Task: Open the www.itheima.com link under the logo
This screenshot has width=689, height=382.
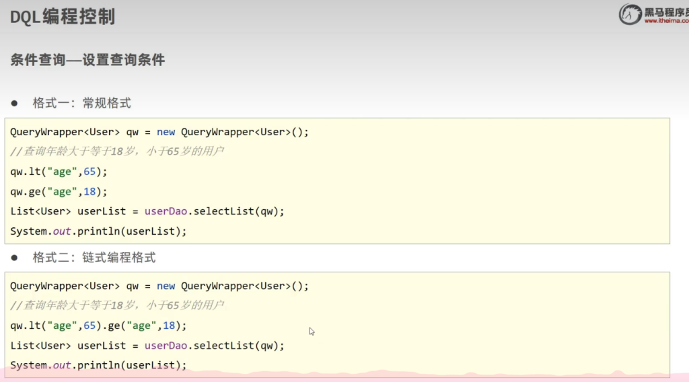Action: 665,21
